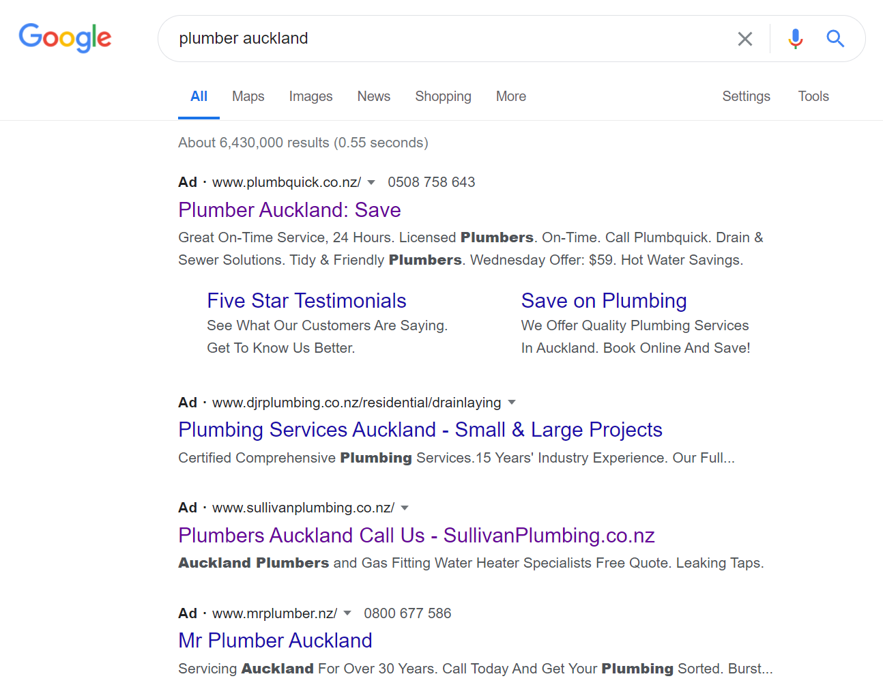883x698 pixels.
Task: Expand the sullivanplumbing.co.nz ad dropdown arrow
Action: pyautogui.click(x=405, y=508)
